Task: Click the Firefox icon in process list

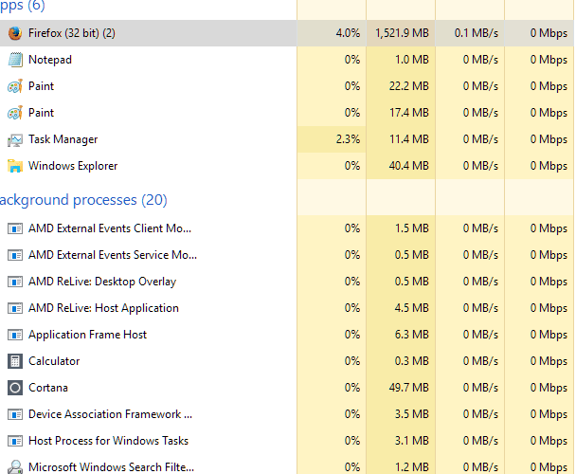Action: pos(15,33)
